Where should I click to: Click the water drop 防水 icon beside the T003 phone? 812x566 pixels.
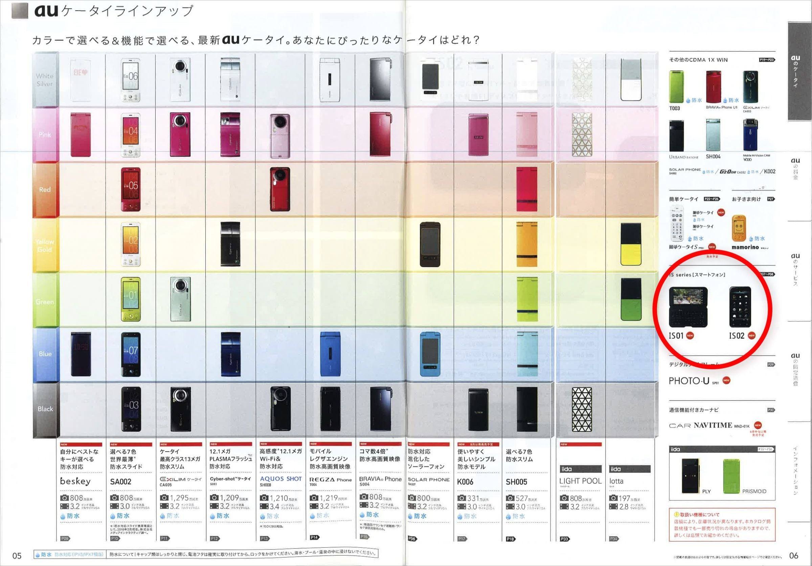pyautogui.click(x=694, y=100)
